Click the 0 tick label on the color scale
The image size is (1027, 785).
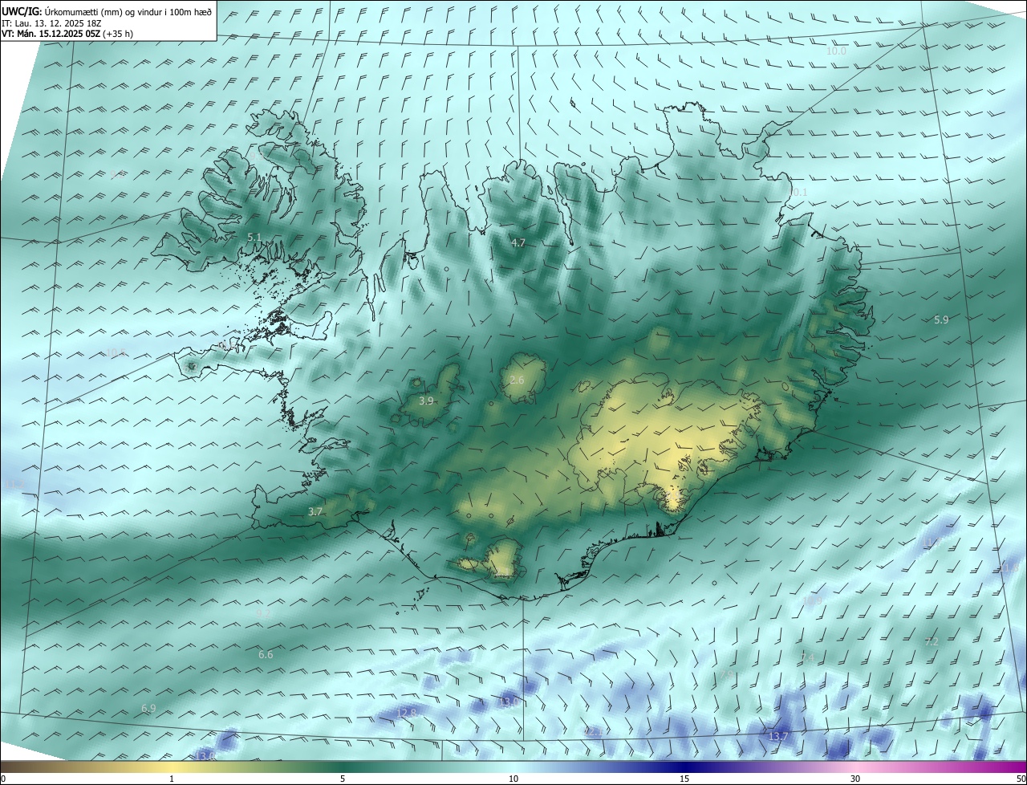coord(2,779)
